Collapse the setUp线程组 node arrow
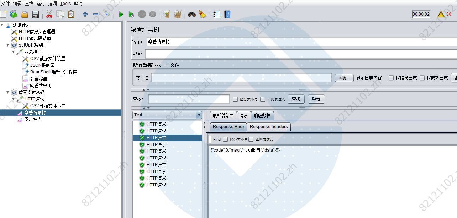Screen dimensions: 457x218 click(8, 45)
